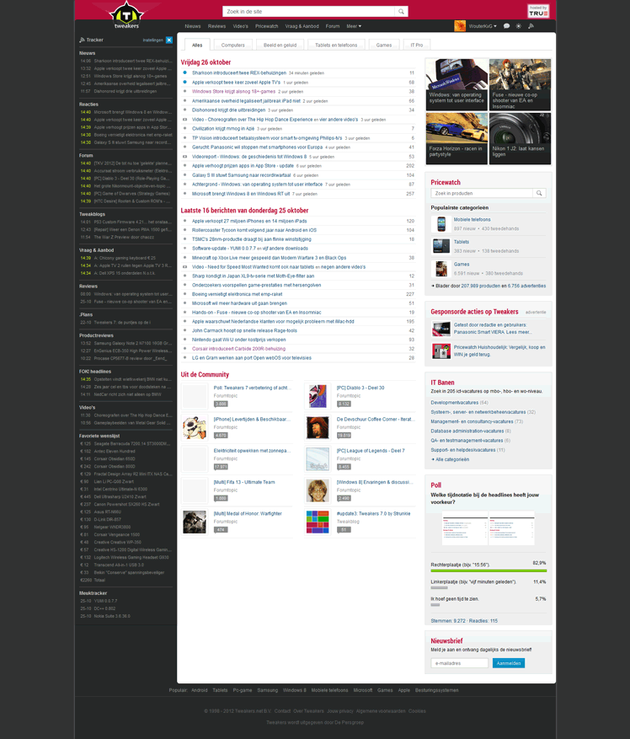Click the Android tag in Populair footer
The width and height of the screenshot is (630, 739).
click(200, 690)
